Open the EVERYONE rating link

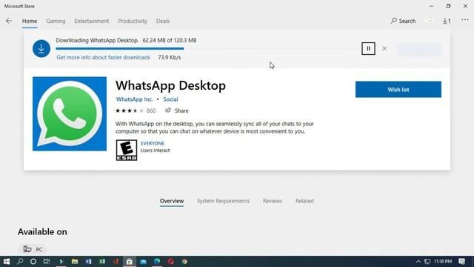[x=153, y=143]
